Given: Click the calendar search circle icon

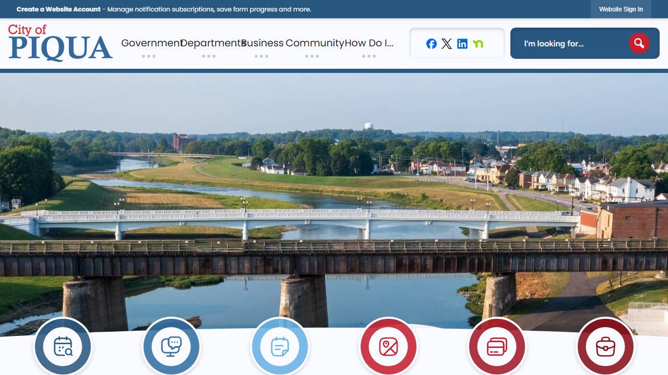Looking at the screenshot, I should click(63, 346).
